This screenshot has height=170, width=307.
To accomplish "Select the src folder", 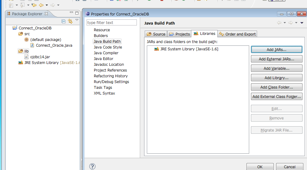I will 27,34.
